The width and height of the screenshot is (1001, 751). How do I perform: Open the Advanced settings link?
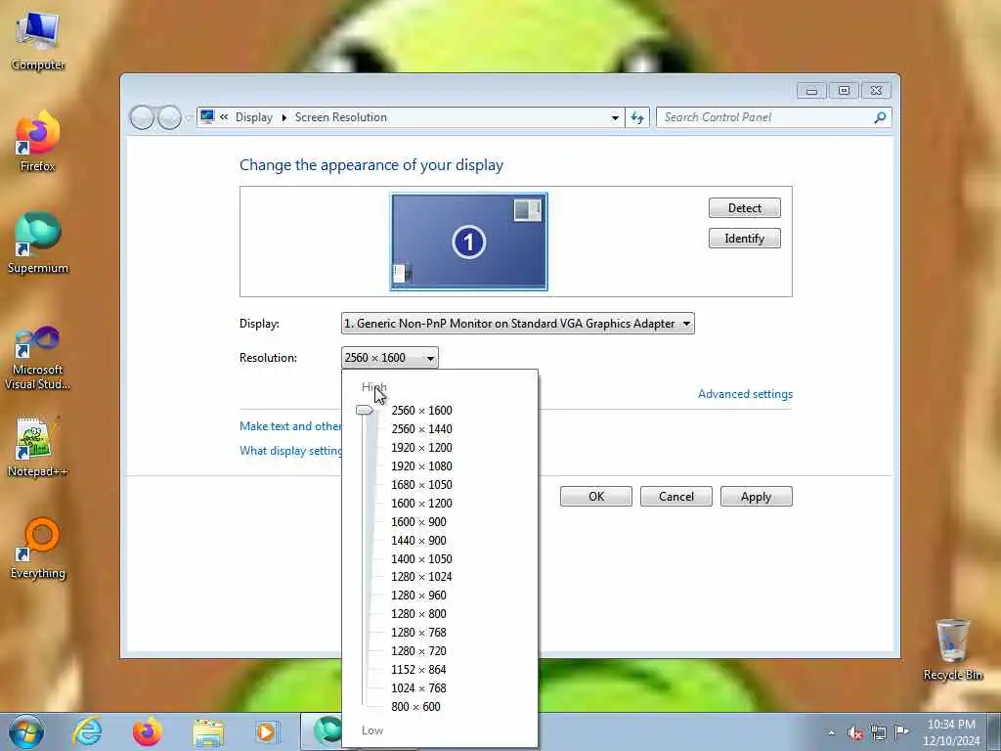coord(745,394)
